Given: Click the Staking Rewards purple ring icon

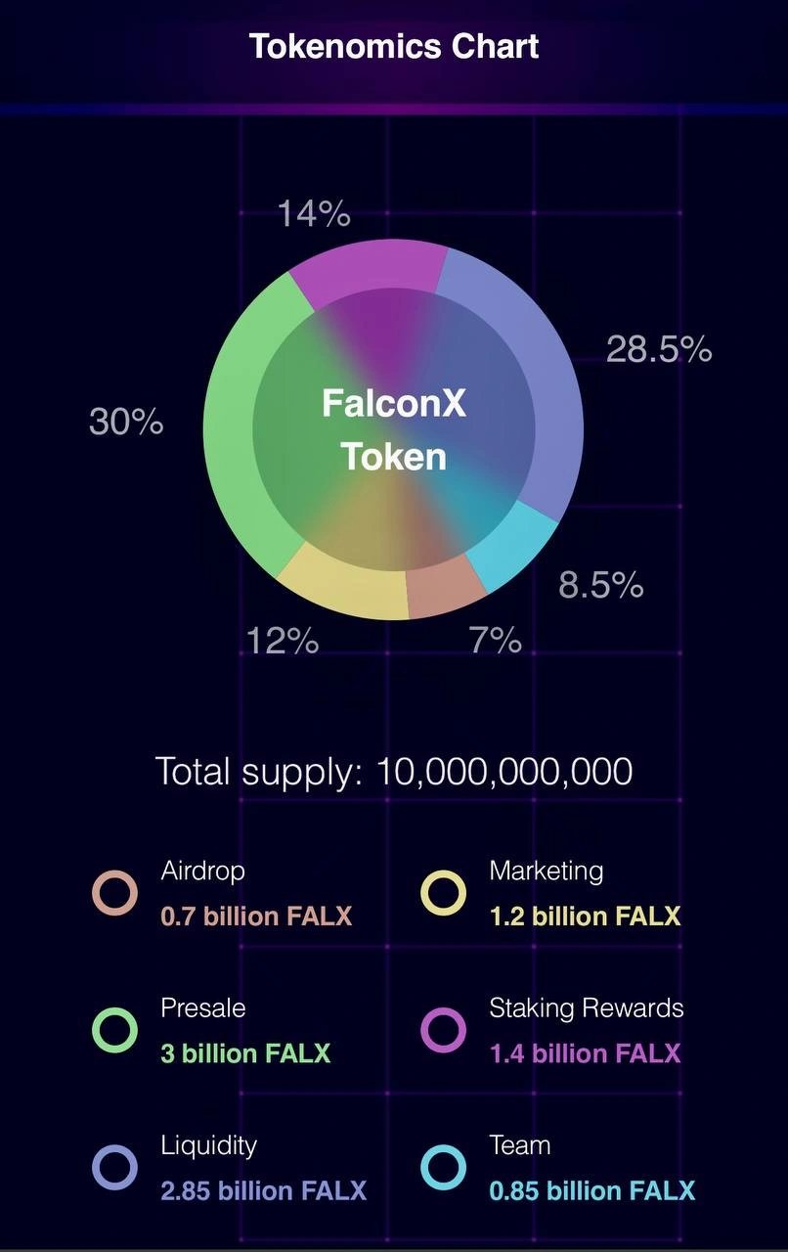Looking at the screenshot, I should click(443, 1030).
